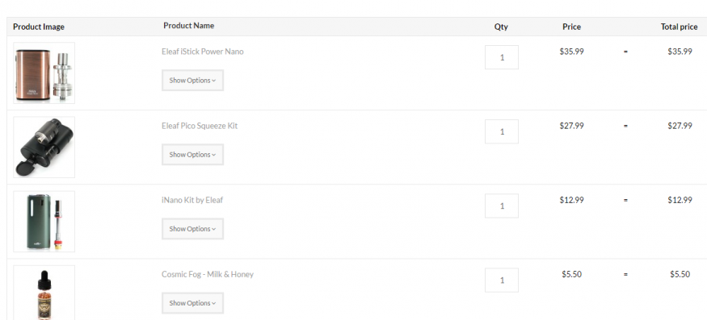Expand Show Options for Eleaf iStick Power Nano
This screenshot has height=320, width=707.
[192, 80]
